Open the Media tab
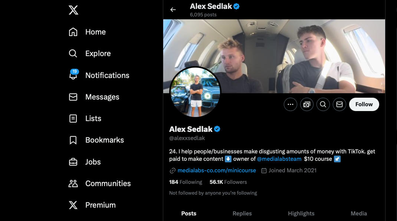The width and height of the screenshot is (397, 221). coord(358,213)
